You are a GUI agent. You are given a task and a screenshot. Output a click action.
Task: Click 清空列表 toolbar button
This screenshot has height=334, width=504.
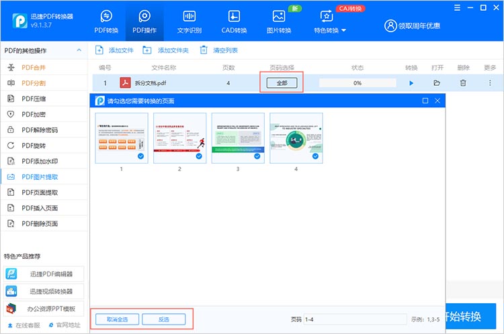pyautogui.click(x=219, y=50)
